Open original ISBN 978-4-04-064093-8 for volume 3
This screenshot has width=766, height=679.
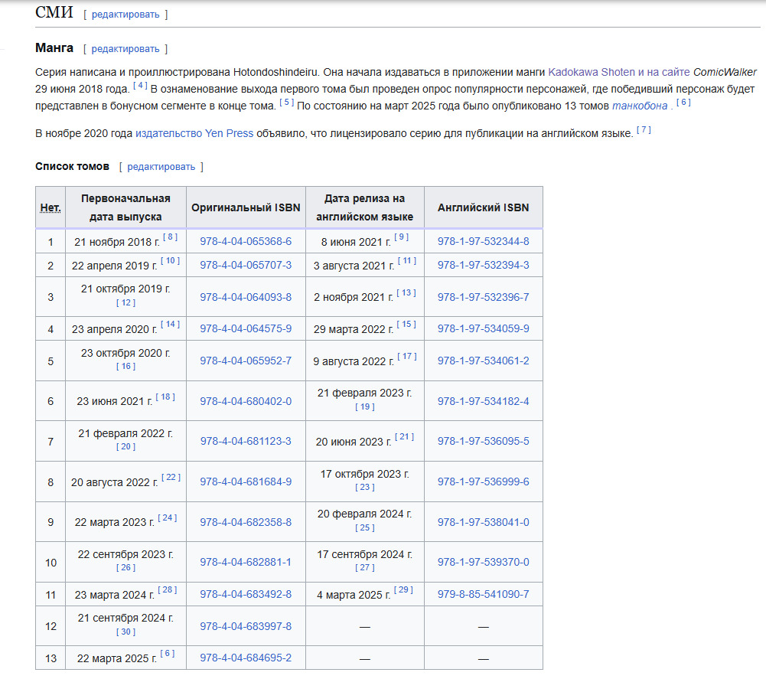[x=246, y=297]
